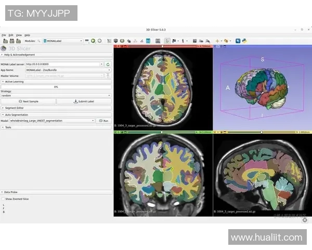Expand Help & Acknowledgement section
312x250 pixels.
[x=56, y=55]
